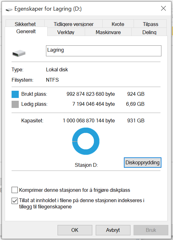Click the Lagring drive name field

pos(104,51)
